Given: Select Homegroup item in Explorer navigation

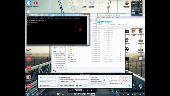Looking at the screenshot, I should pyautogui.click(x=59, y=48).
